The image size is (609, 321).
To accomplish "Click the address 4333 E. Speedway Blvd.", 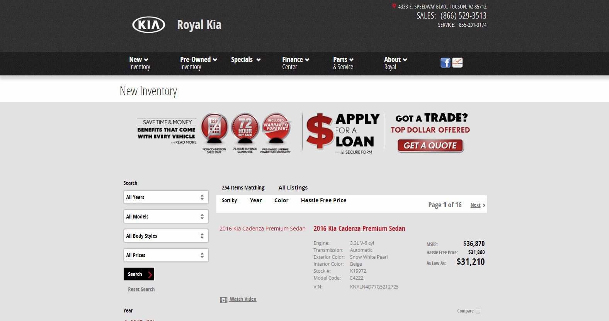I will (x=442, y=7).
